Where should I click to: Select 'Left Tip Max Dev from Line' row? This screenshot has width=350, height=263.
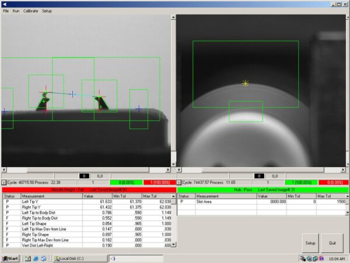pyautogui.click(x=87, y=229)
